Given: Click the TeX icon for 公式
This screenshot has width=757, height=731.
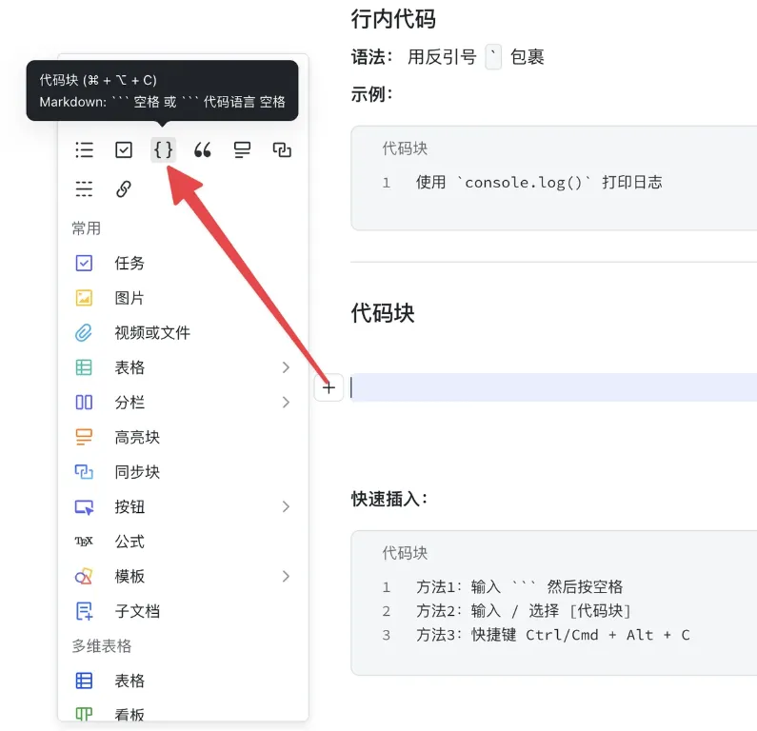Looking at the screenshot, I should (x=84, y=542).
